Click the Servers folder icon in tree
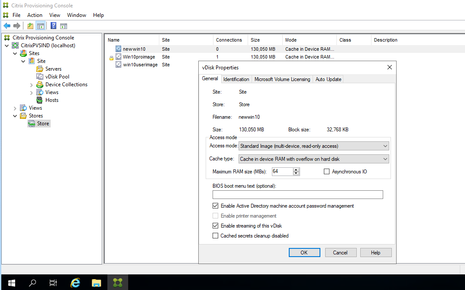Image resolution: width=465 pixels, height=290 pixels. click(x=40, y=69)
